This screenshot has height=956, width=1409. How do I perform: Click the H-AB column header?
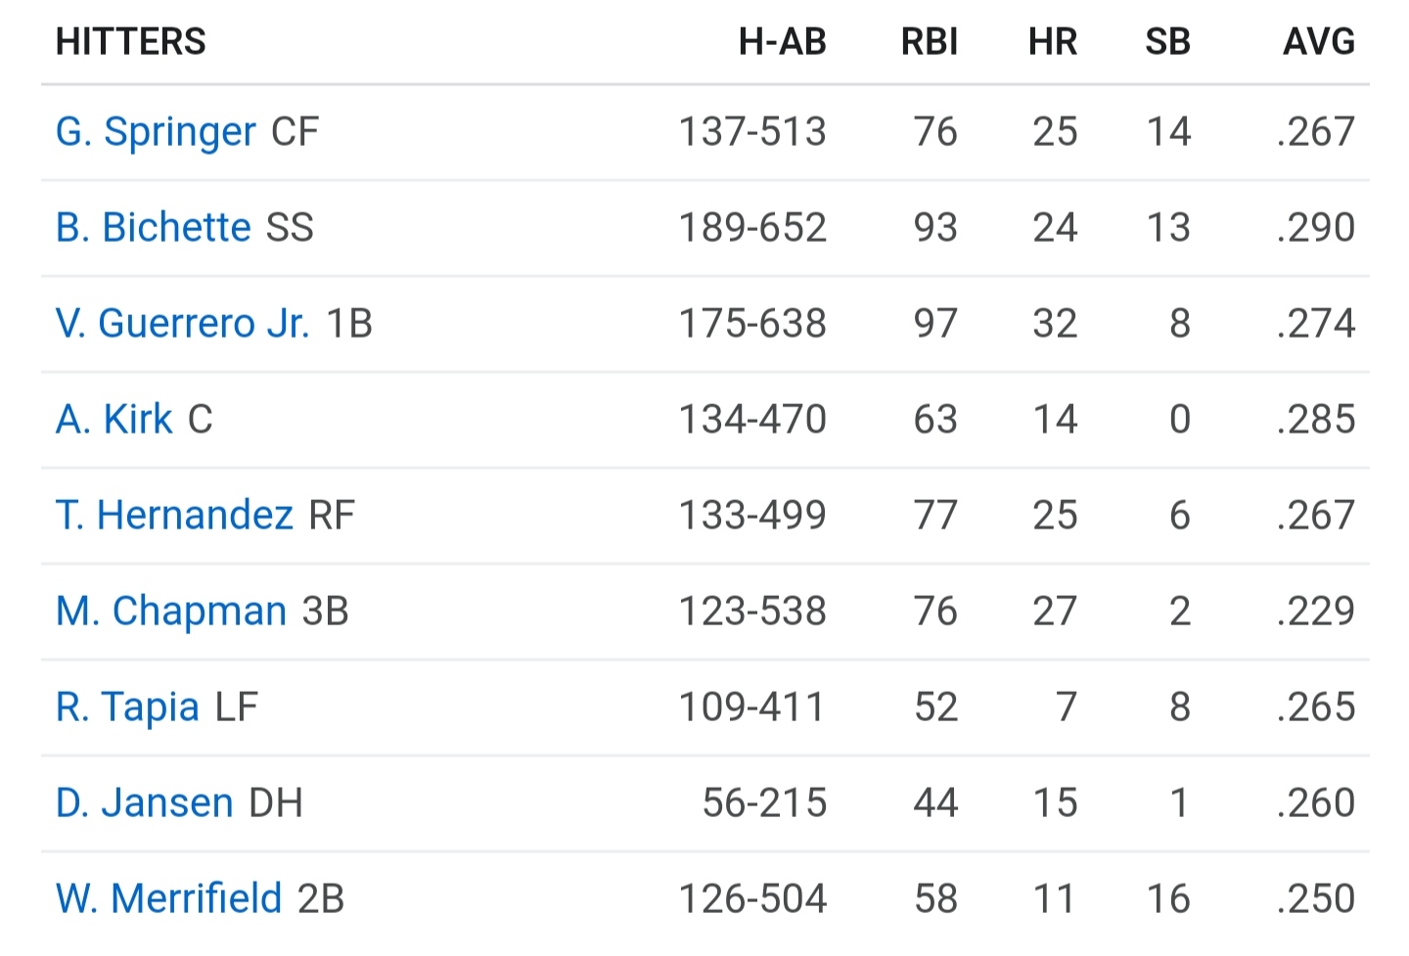coord(782,42)
